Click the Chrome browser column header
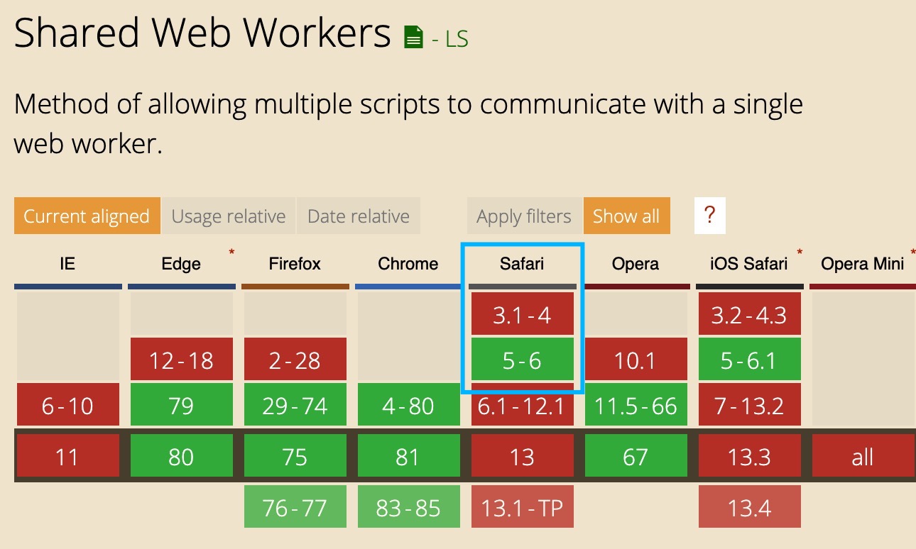Viewport: 916px width, 549px height. pos(408,265)
